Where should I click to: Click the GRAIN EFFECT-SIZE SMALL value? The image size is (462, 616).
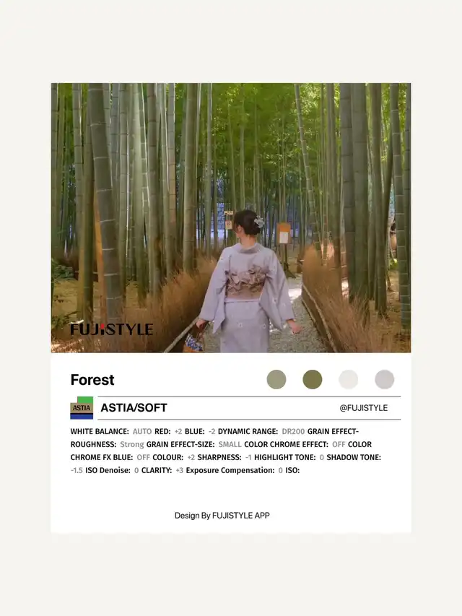pos(230,444)
